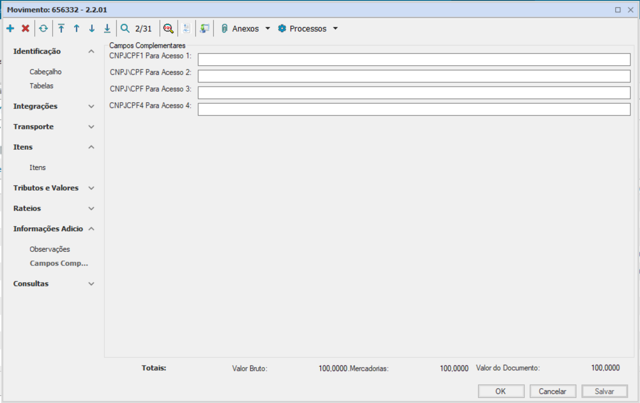Open the Processos dropdown menu
640x403 pixels.
[308, 29]
